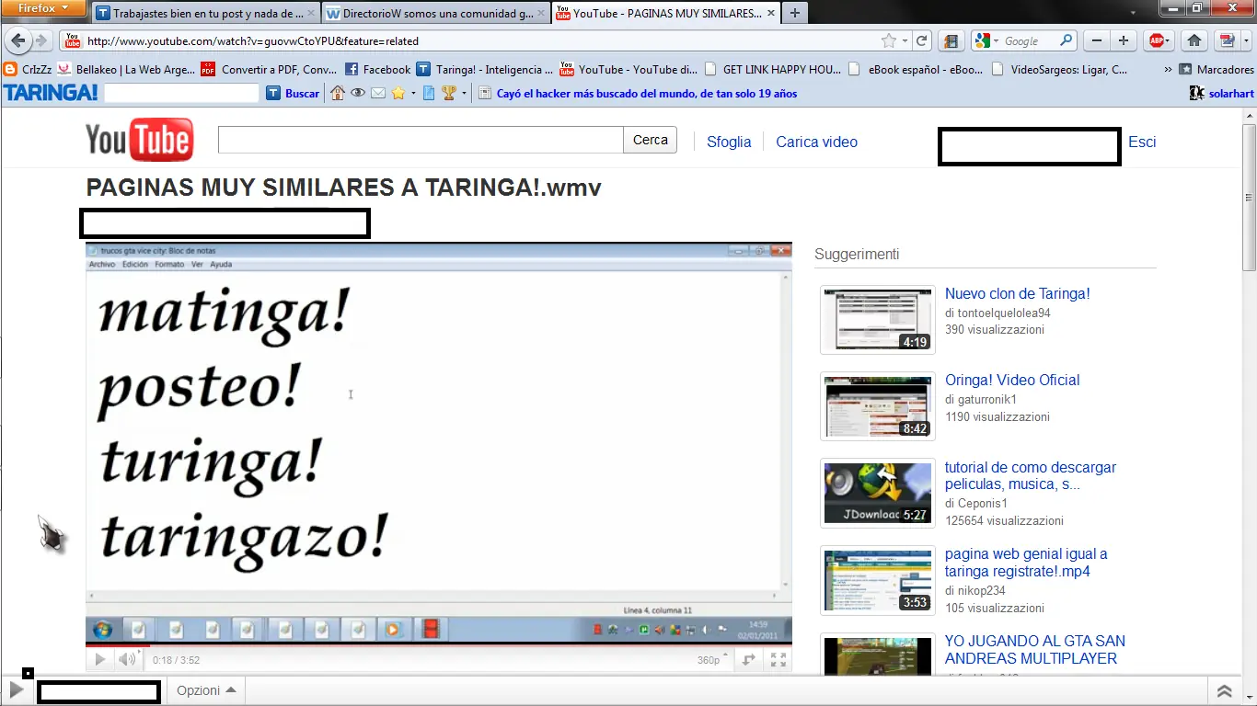
Task: Click the Taringa toolbar Buscar button
Action: (293, 93)
